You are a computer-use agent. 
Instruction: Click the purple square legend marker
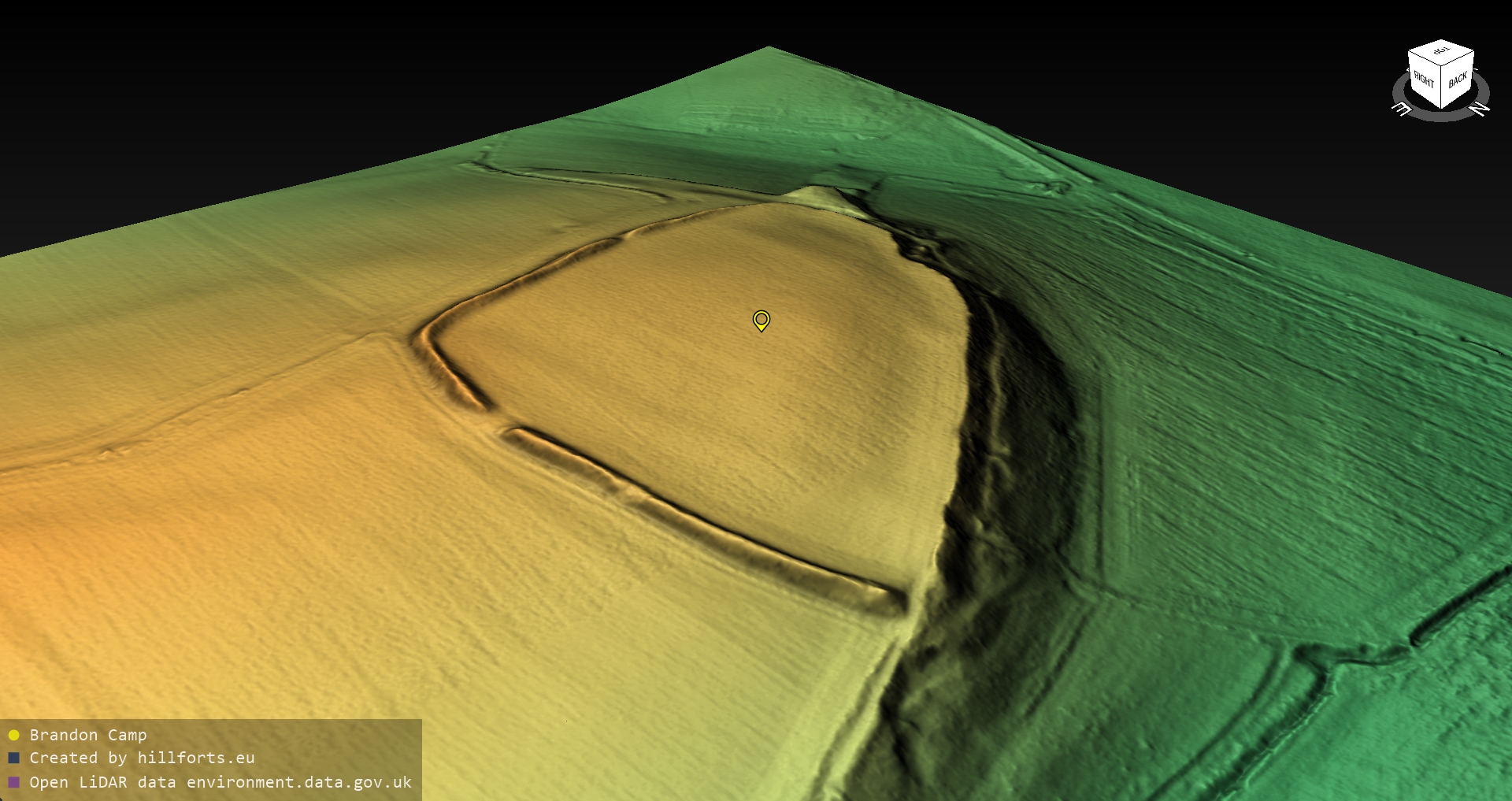point(13,782)
